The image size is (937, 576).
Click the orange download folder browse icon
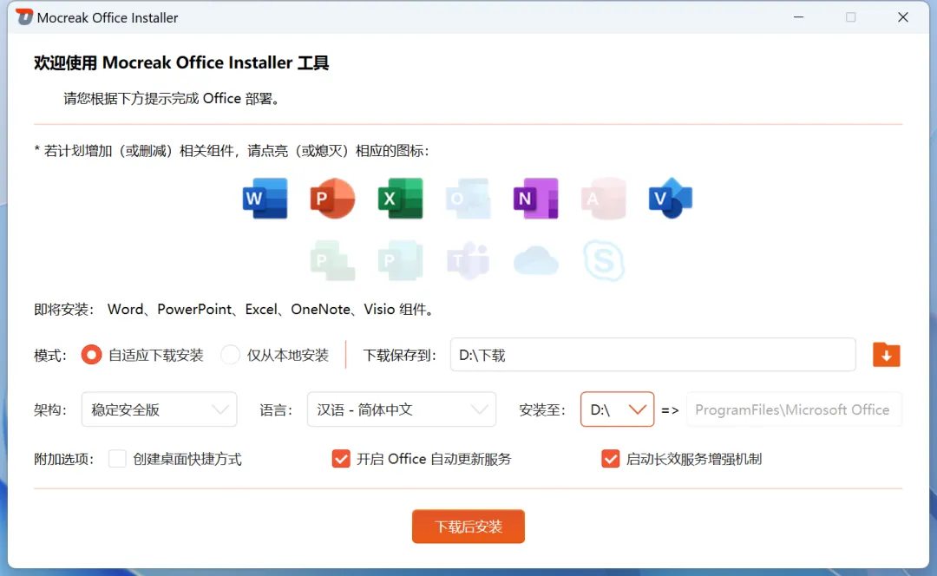point(886,355)
